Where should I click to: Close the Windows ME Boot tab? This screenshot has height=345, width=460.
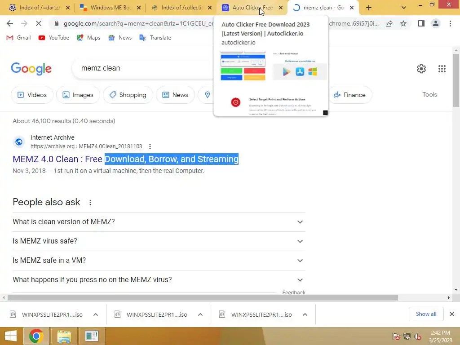click(x=139, y=8)
